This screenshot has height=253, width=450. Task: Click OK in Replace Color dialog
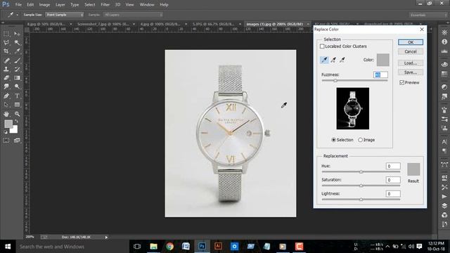411,42
